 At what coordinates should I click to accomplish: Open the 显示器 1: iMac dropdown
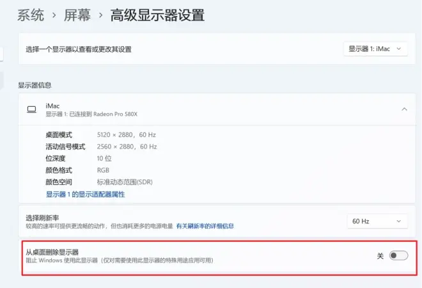[x=375, y=49]
